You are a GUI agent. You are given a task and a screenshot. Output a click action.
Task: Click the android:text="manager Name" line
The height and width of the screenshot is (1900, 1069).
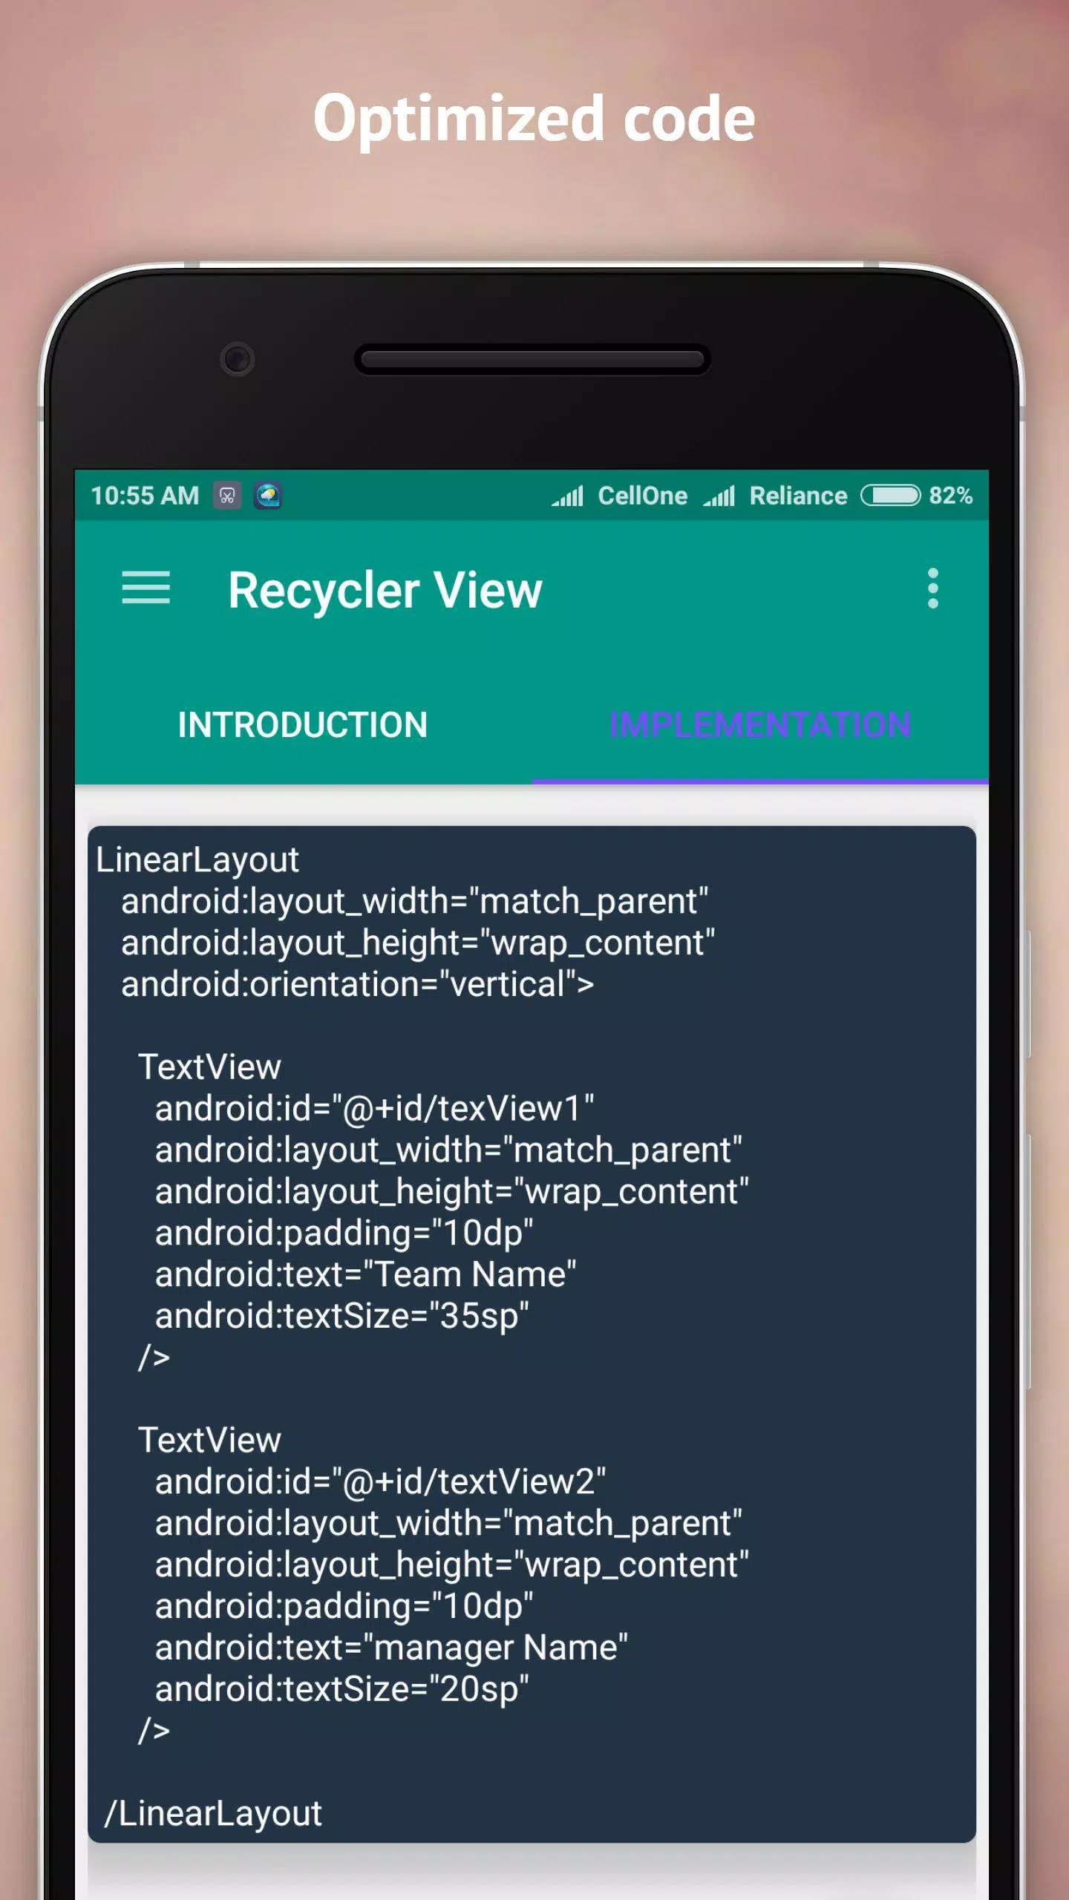click(x=391, y=1648)
